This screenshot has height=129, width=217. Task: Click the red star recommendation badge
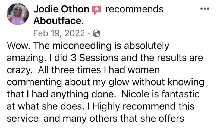click(97, 10)
